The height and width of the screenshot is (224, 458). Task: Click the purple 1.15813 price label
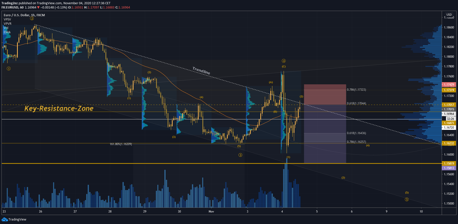449,168
